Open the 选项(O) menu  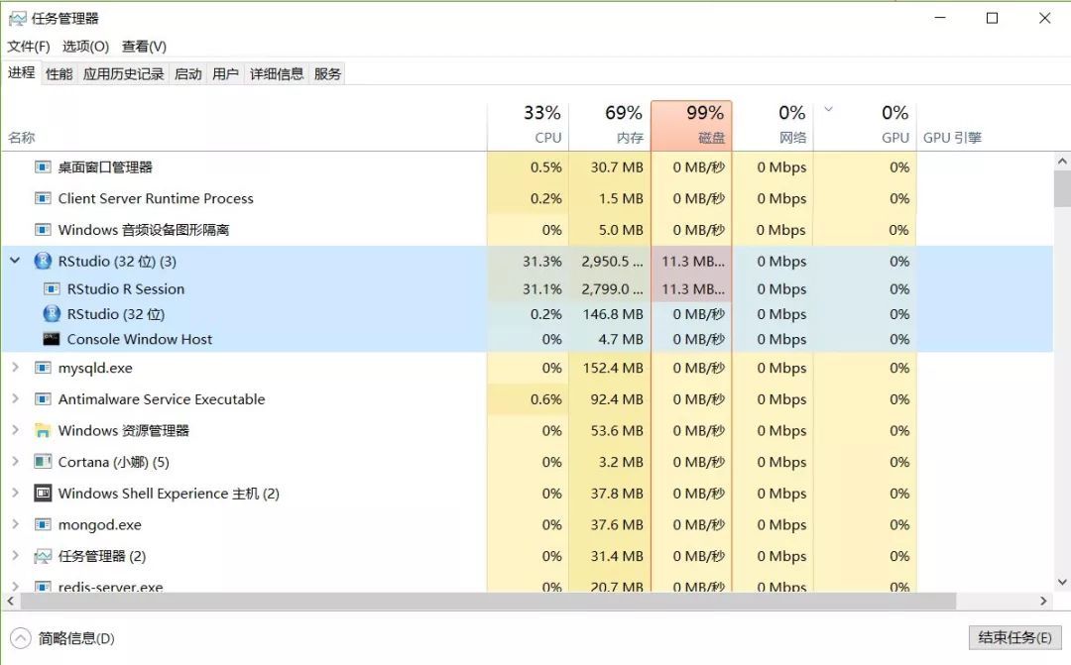[x=85, y=47]
